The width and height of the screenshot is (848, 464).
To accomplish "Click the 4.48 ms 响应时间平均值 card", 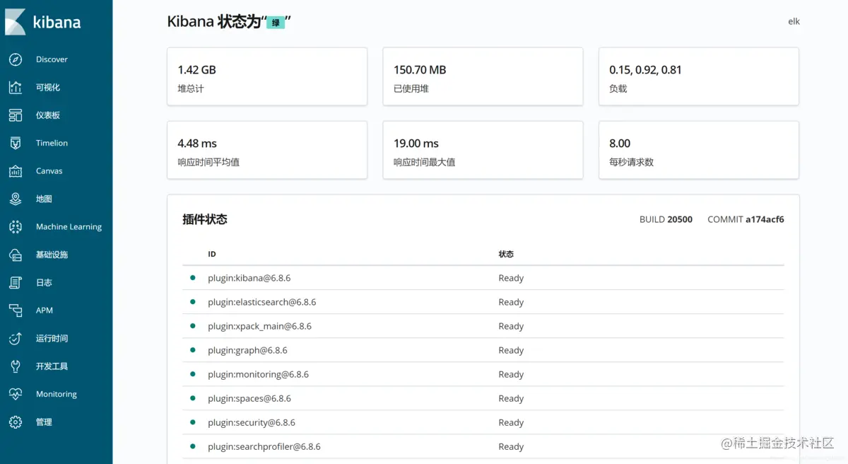I will click(x=267, y=150).
